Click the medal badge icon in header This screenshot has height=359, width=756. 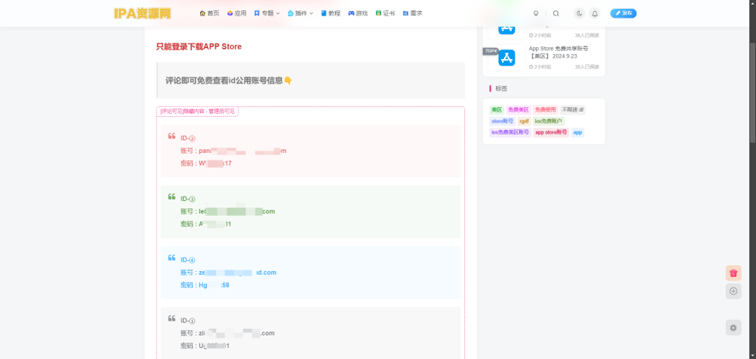(536, 13)
